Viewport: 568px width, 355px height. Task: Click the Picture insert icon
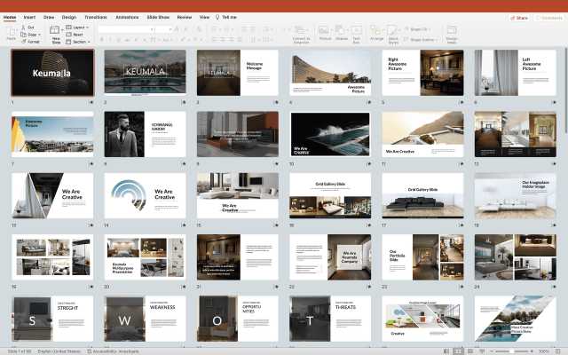click(x=324, y=32)
